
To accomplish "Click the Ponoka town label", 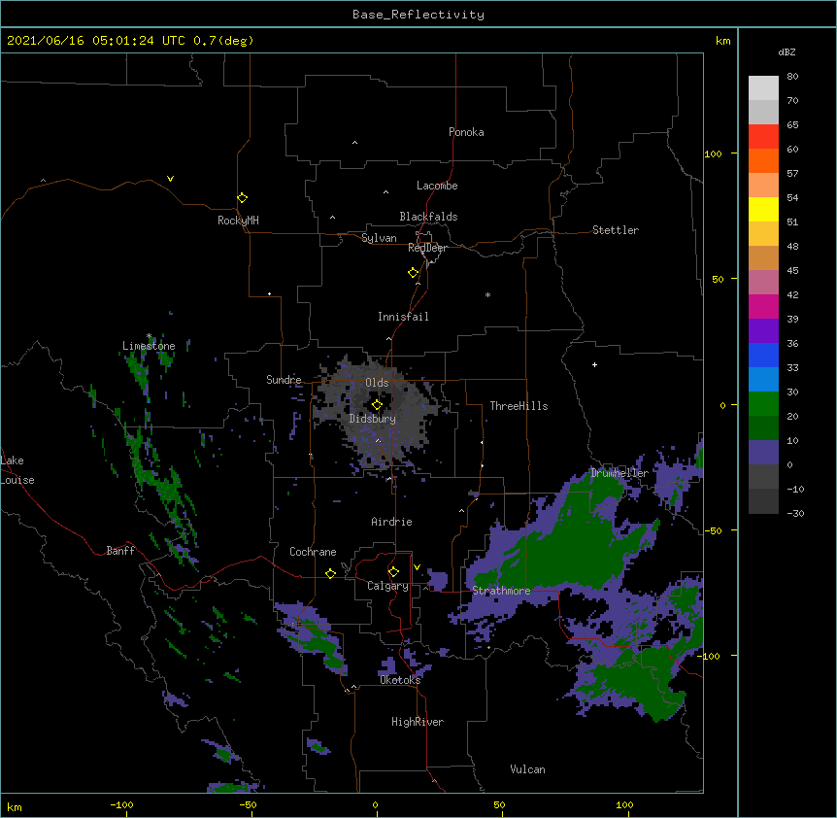I will 466,132.
